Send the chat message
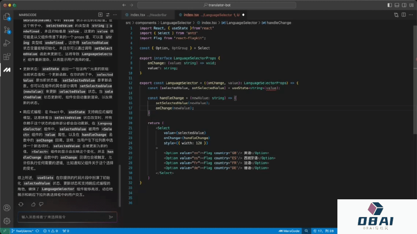Screen dimensions: 417x234 coord(111,217)
